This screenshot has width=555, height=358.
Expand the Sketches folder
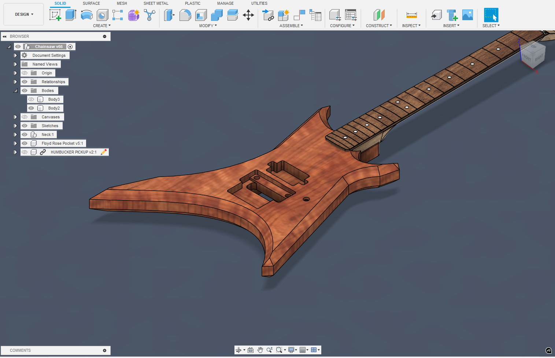15,126
